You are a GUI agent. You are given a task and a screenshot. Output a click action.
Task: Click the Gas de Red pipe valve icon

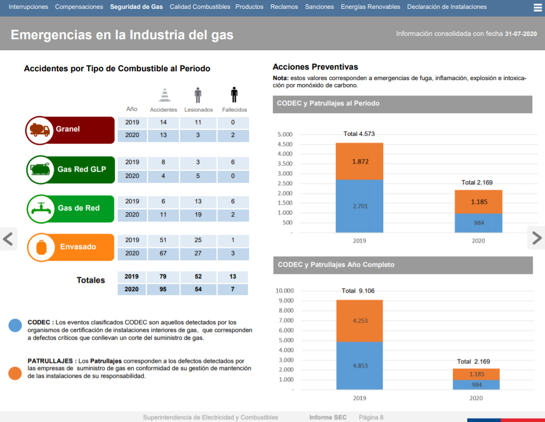(41, 209)
